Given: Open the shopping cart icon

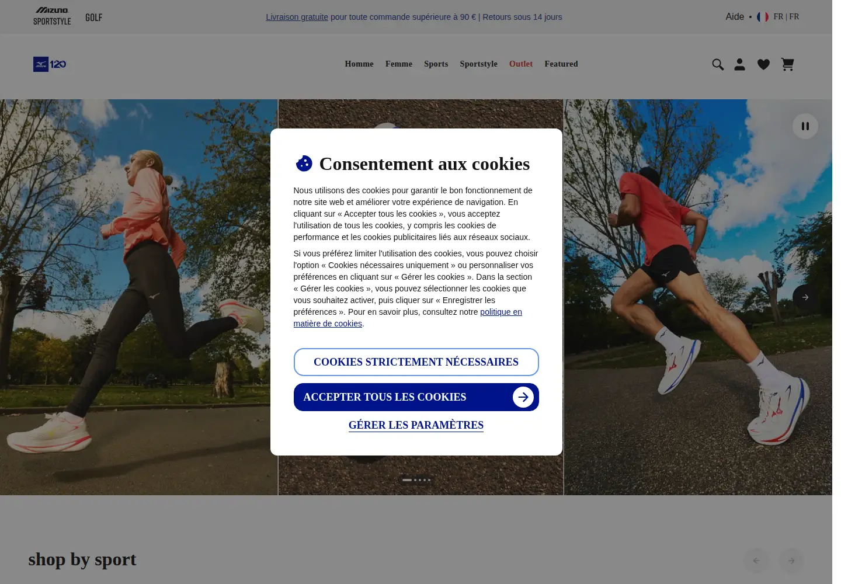Looking at the screenshot, I should 787,64.
